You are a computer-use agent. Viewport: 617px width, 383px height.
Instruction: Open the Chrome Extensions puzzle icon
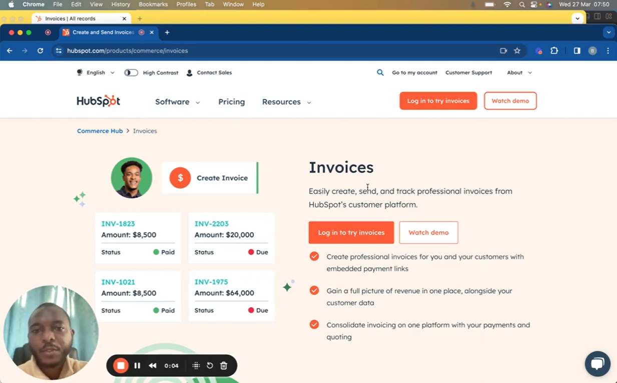point(554,50)
